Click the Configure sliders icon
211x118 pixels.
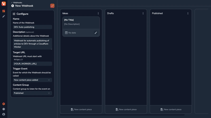(x=14, y=14)
